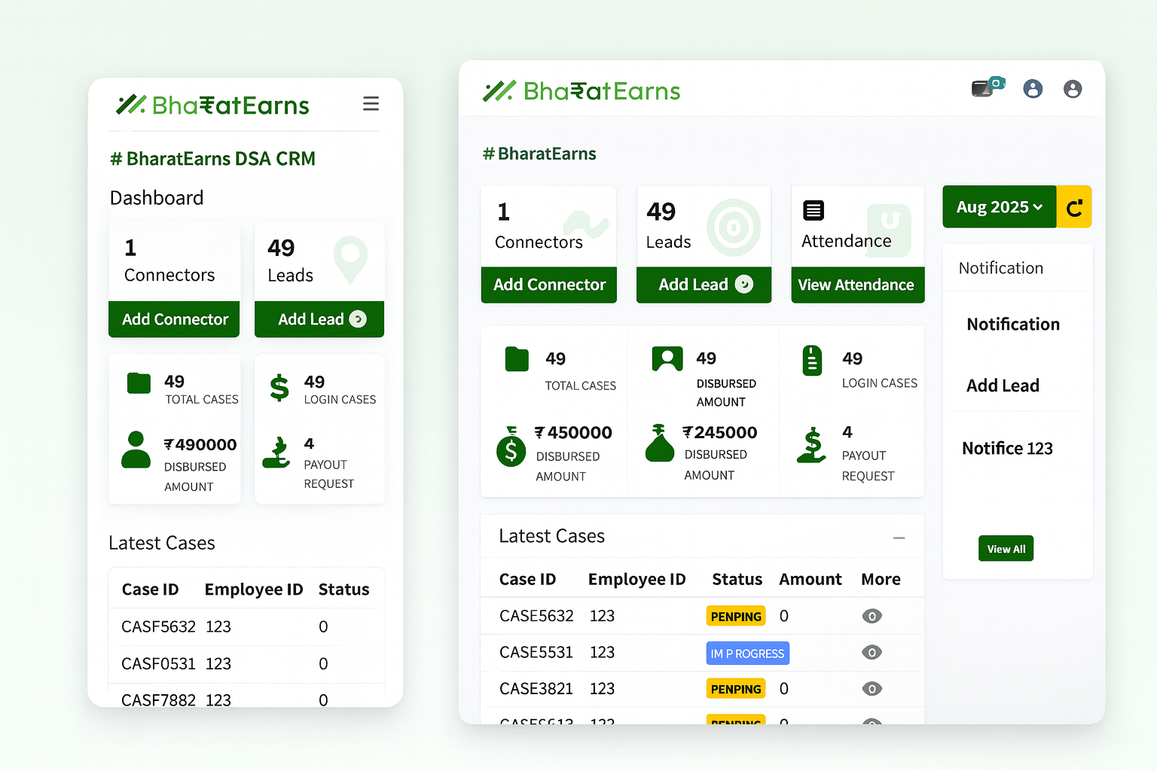Open the hamburger menu on the mobile view

(x=371, y=103)
